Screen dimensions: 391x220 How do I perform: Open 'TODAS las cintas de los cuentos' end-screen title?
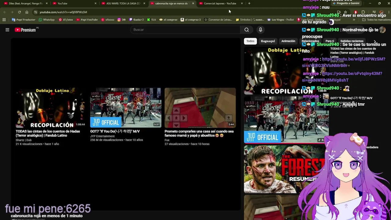click(48, 133)
